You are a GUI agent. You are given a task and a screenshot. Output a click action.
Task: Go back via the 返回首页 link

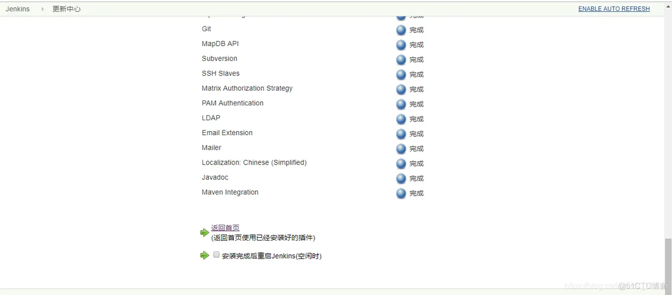click(224, 228)
